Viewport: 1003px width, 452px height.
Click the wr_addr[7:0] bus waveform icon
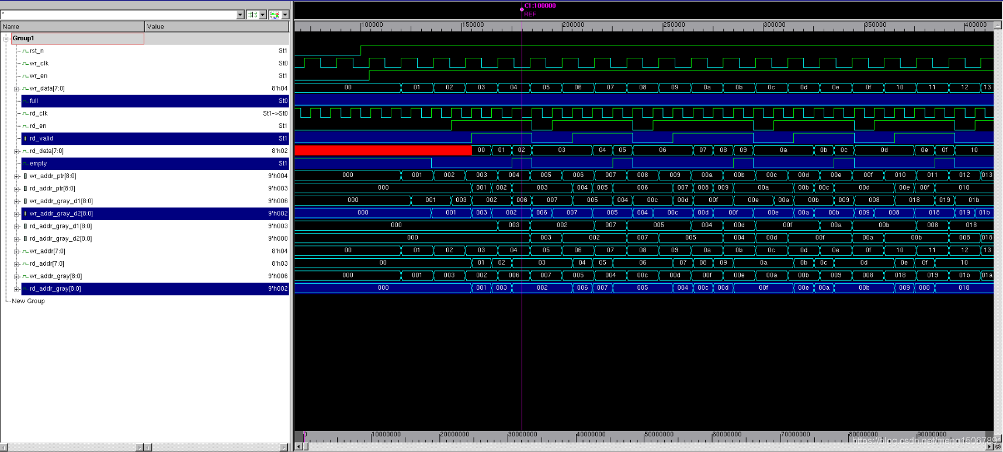coord(25,251)
